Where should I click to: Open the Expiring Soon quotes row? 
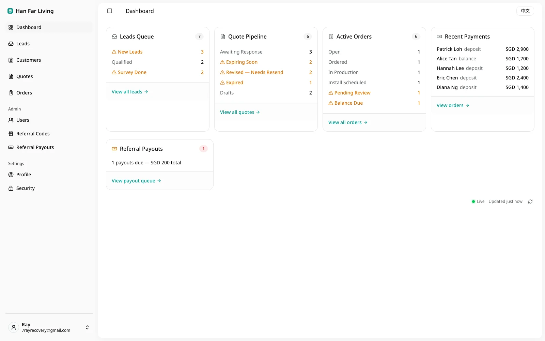coord(266,62)
